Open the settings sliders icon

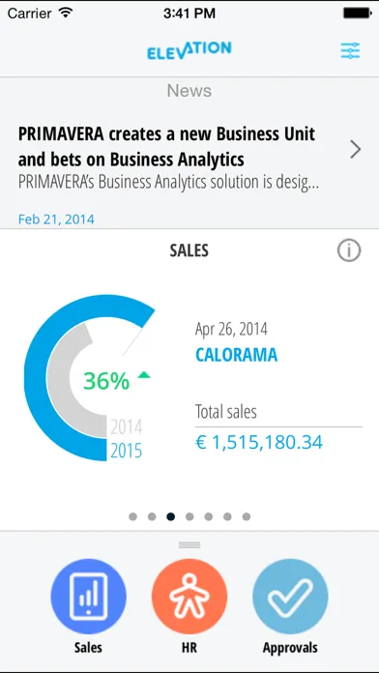click(x=350, y=50)
